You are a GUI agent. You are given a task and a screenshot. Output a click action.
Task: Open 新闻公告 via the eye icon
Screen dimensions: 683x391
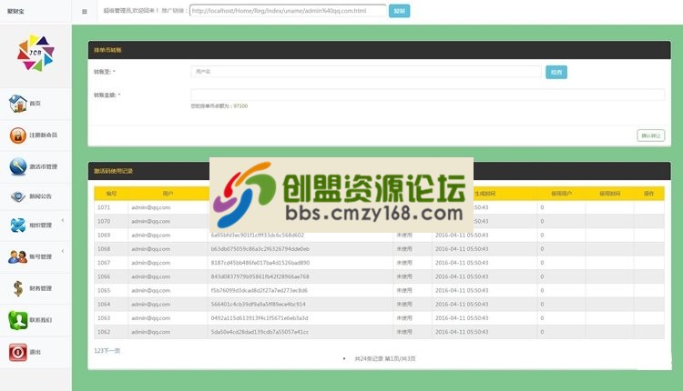[x=18, y=196]
